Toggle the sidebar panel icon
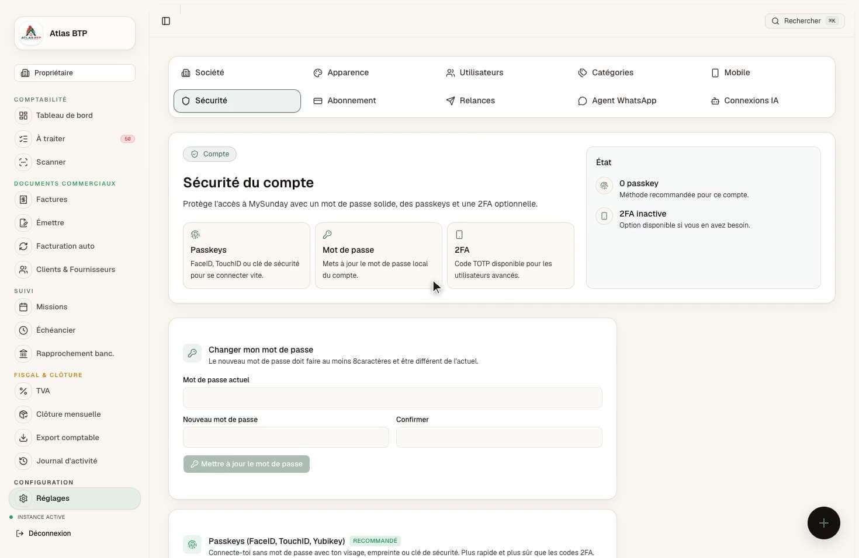Viewport: 859px width, 558px height. (x=166, y=21)
